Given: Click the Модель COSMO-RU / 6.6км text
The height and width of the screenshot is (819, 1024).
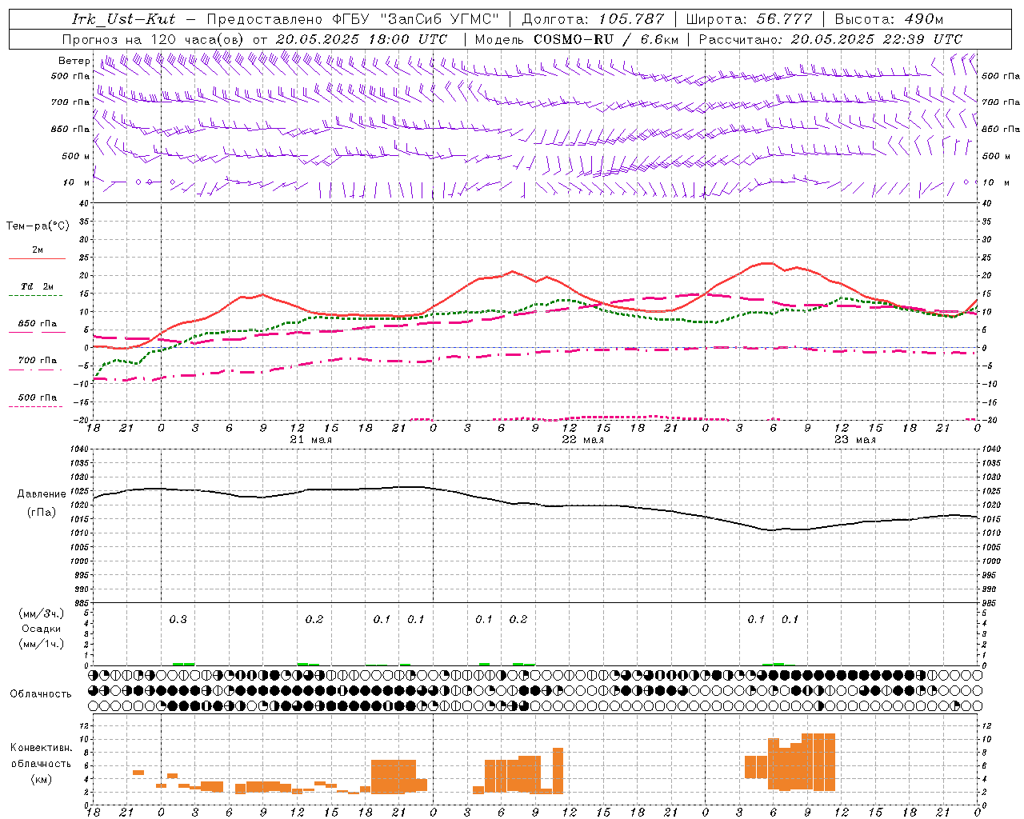Looking at the screenshot, I should [577, 39].
